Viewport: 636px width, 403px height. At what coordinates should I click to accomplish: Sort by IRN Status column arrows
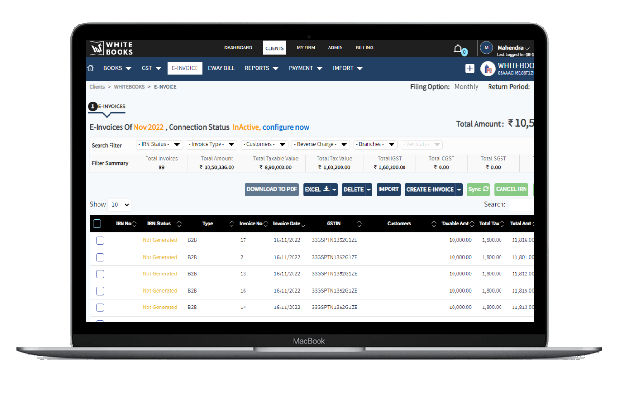pyautogui.click(x=179, y=224)
